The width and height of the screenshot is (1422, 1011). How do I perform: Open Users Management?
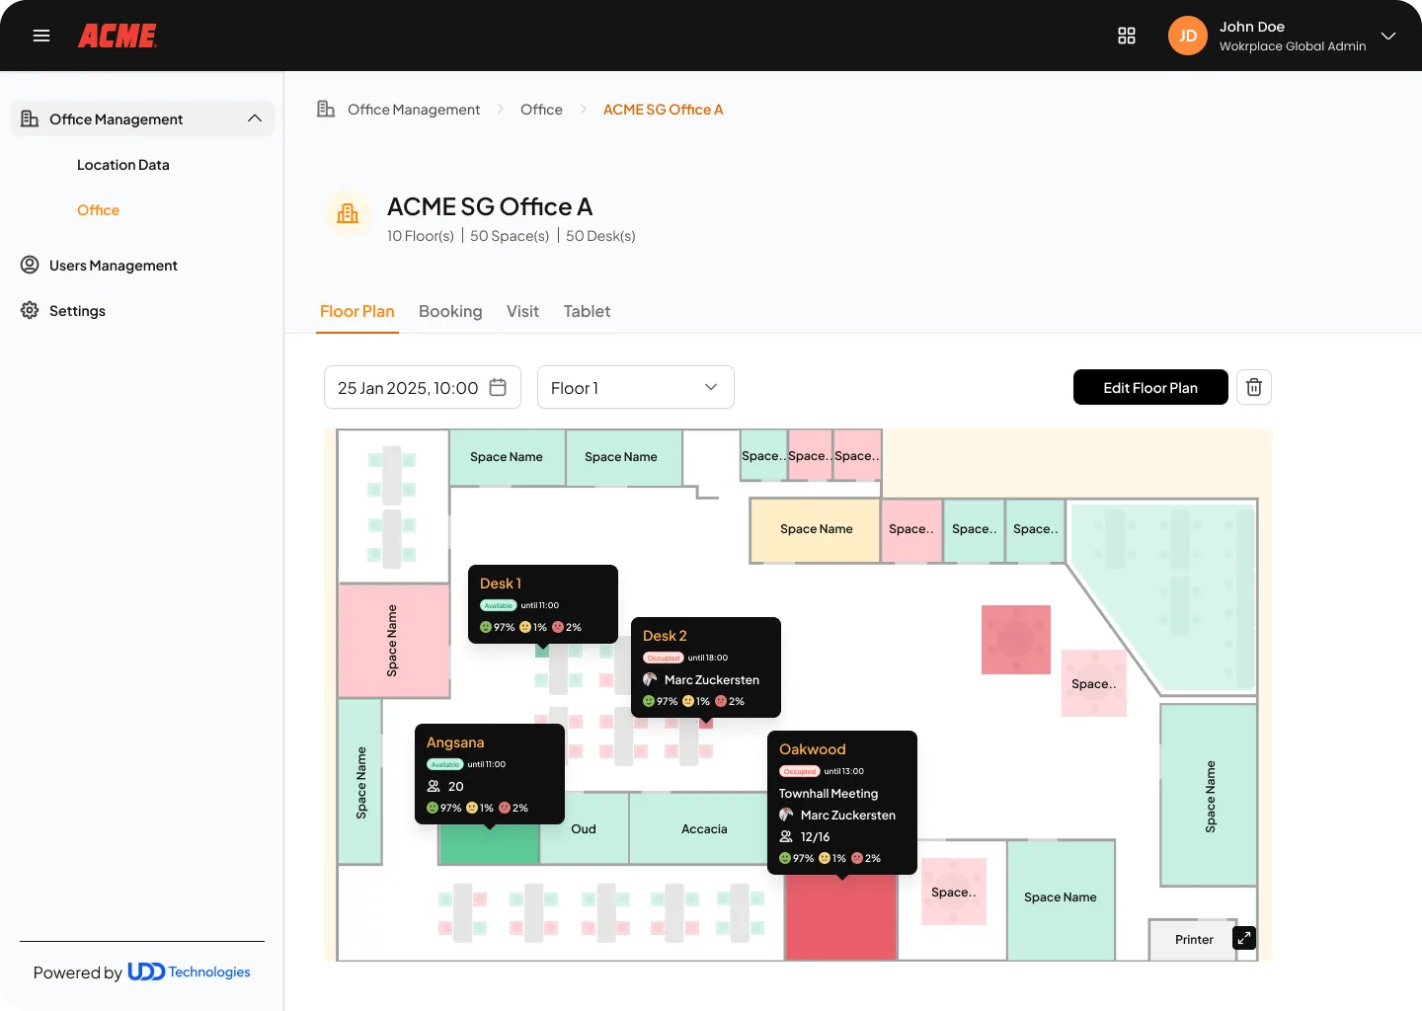(x=114, y=266)
